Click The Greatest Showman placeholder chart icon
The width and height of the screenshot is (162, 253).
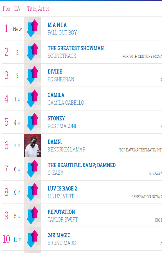(33, 52)
